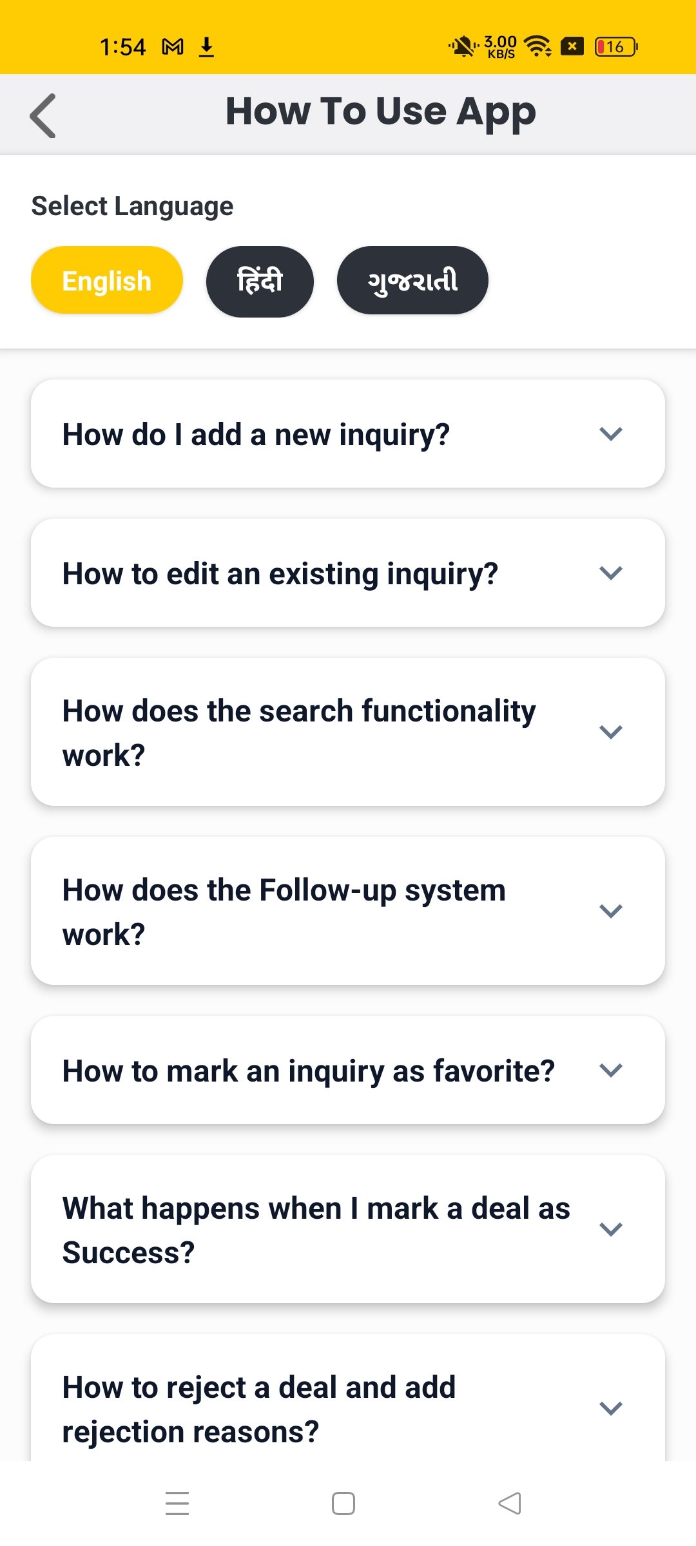Switch language to हिंदी
This screenshot has height=1546, width=696.
click(259, 280)
